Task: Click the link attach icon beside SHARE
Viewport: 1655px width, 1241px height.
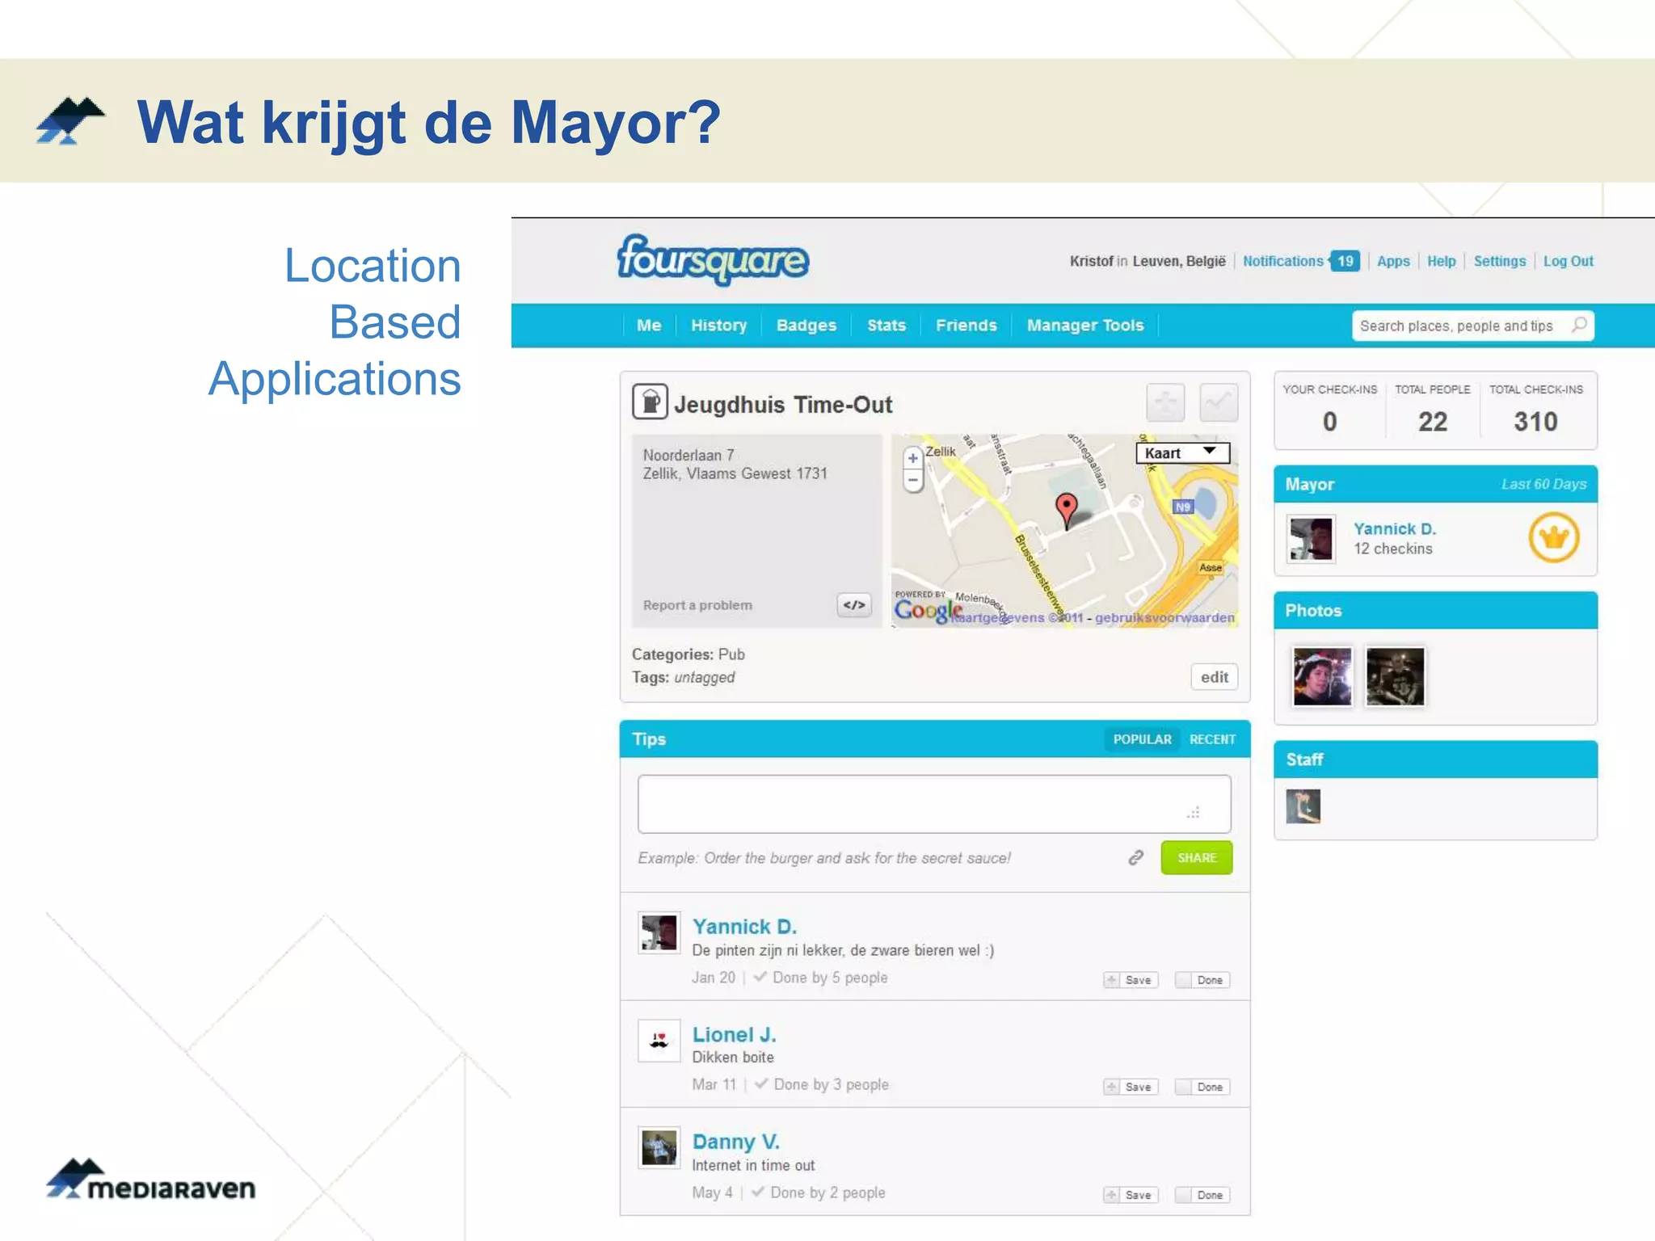Action: pos(1135,857)
